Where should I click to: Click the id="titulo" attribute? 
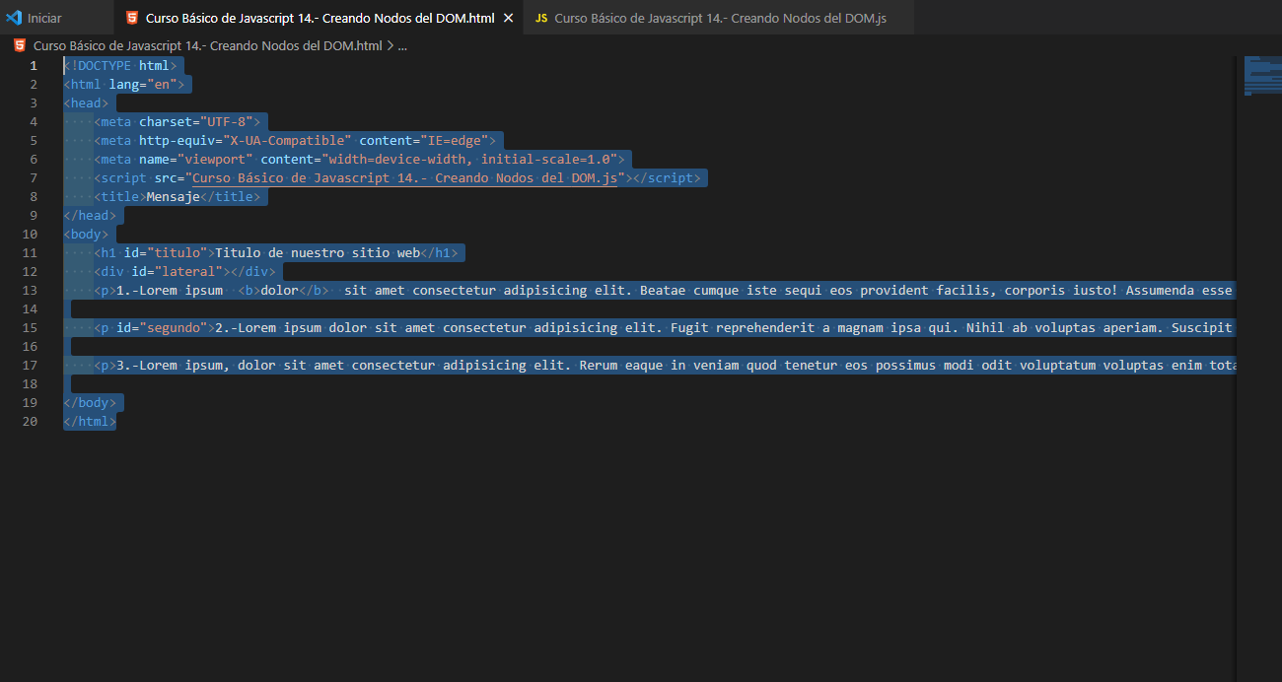click(x=166, y=252)
